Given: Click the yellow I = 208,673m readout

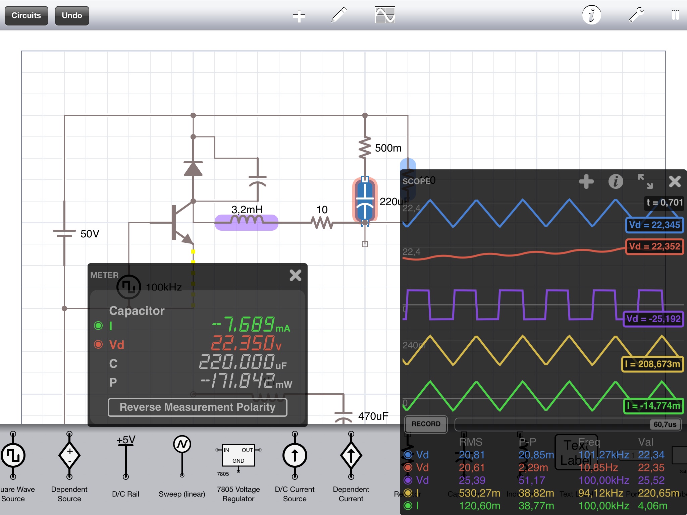Looking at the screenshot, I should [x=652, y=364].
